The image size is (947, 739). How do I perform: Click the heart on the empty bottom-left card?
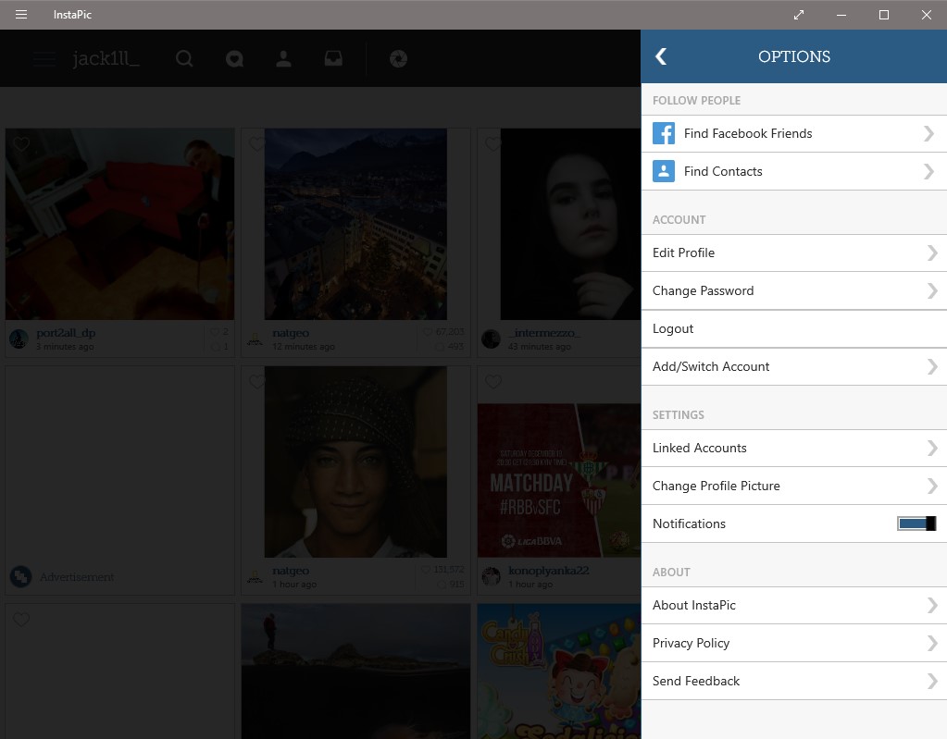pyautogui.click(x=21, y=619)
